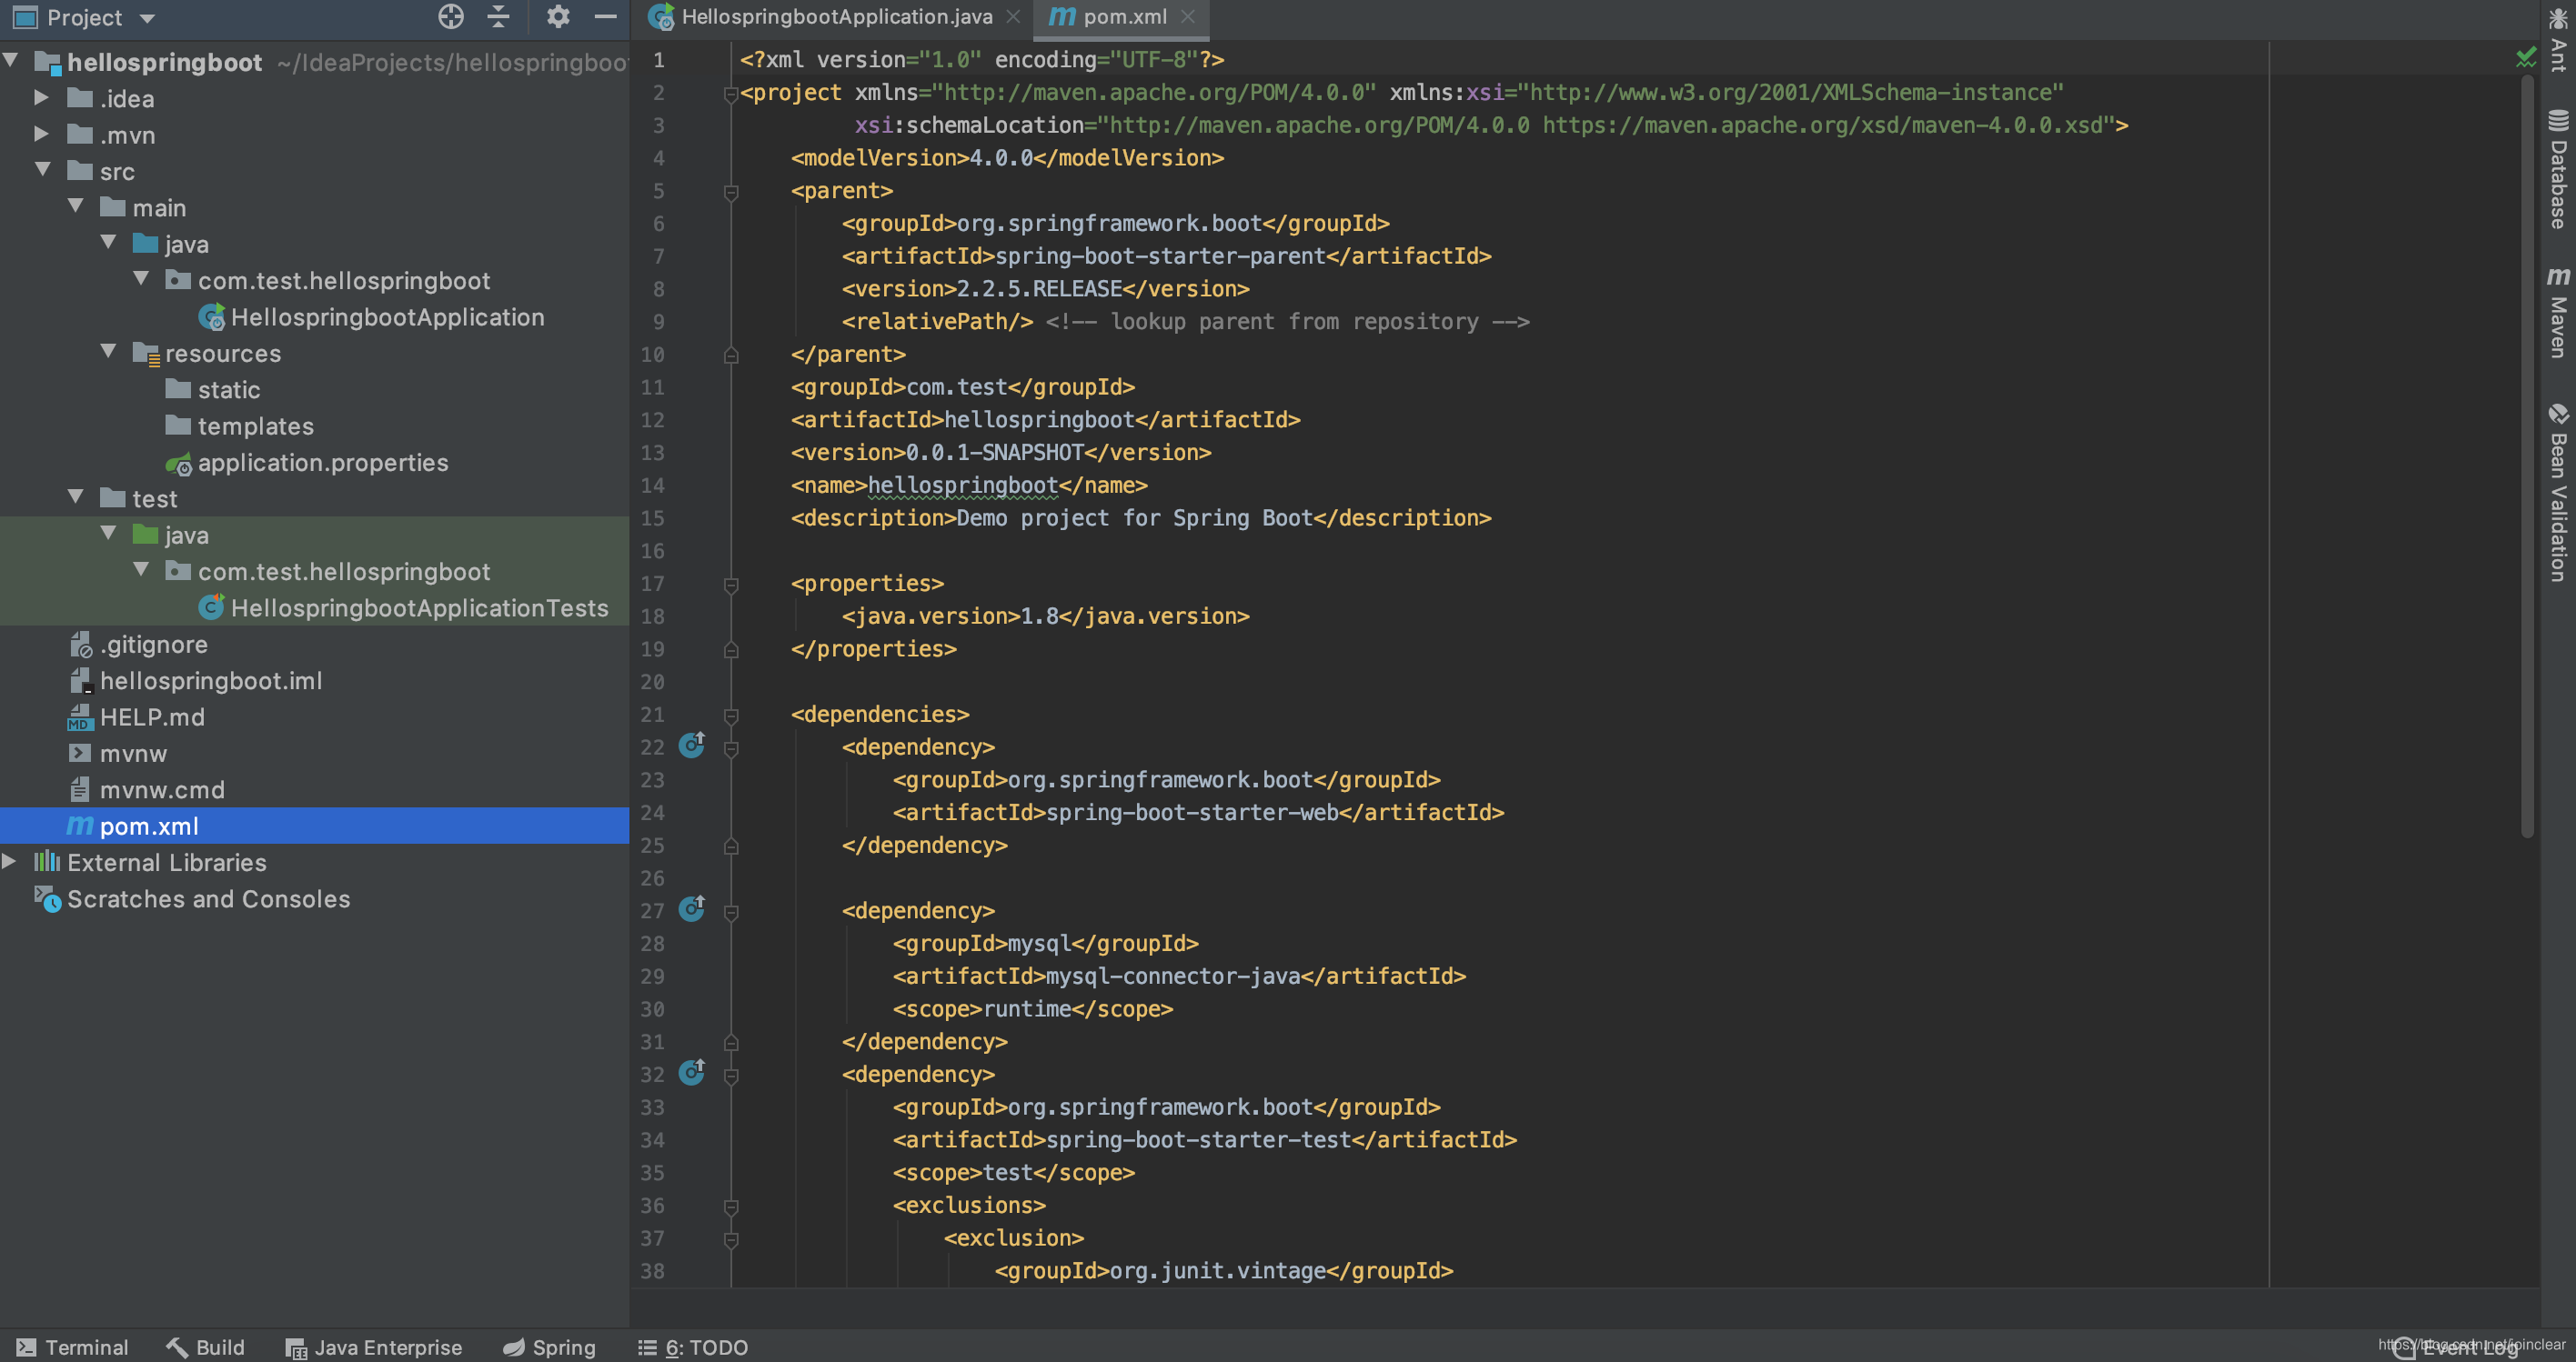This screenshot has width=2576, height=1362.
Task: Open the Event Log
Action: (x=2458, y=1348)
